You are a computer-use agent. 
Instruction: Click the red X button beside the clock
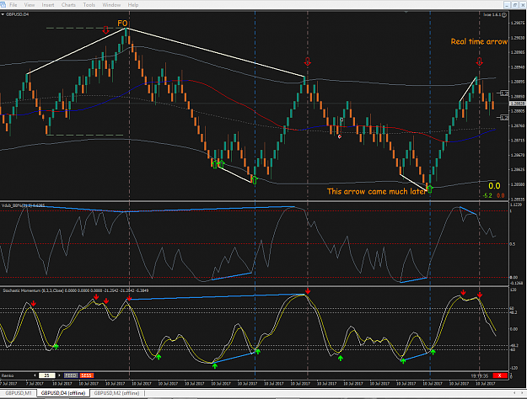[x=500, y=375]
